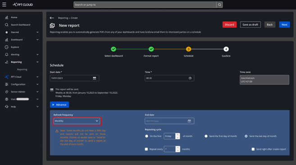Click the months count stepper arrows
The image size is (296, 165).
(178, 149)
